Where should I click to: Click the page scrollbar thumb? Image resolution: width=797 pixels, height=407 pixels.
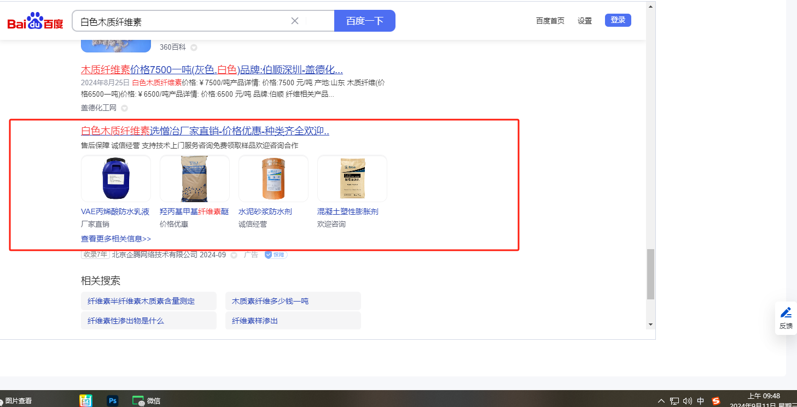(650, 274)
